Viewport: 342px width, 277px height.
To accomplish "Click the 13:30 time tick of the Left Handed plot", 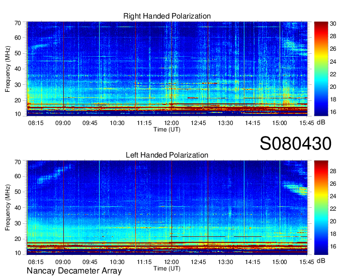I will (225, 262).
